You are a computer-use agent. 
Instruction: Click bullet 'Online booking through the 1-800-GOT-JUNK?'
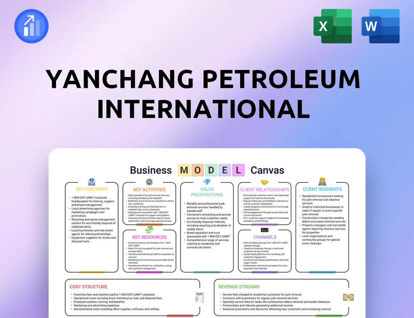(265, 244)
